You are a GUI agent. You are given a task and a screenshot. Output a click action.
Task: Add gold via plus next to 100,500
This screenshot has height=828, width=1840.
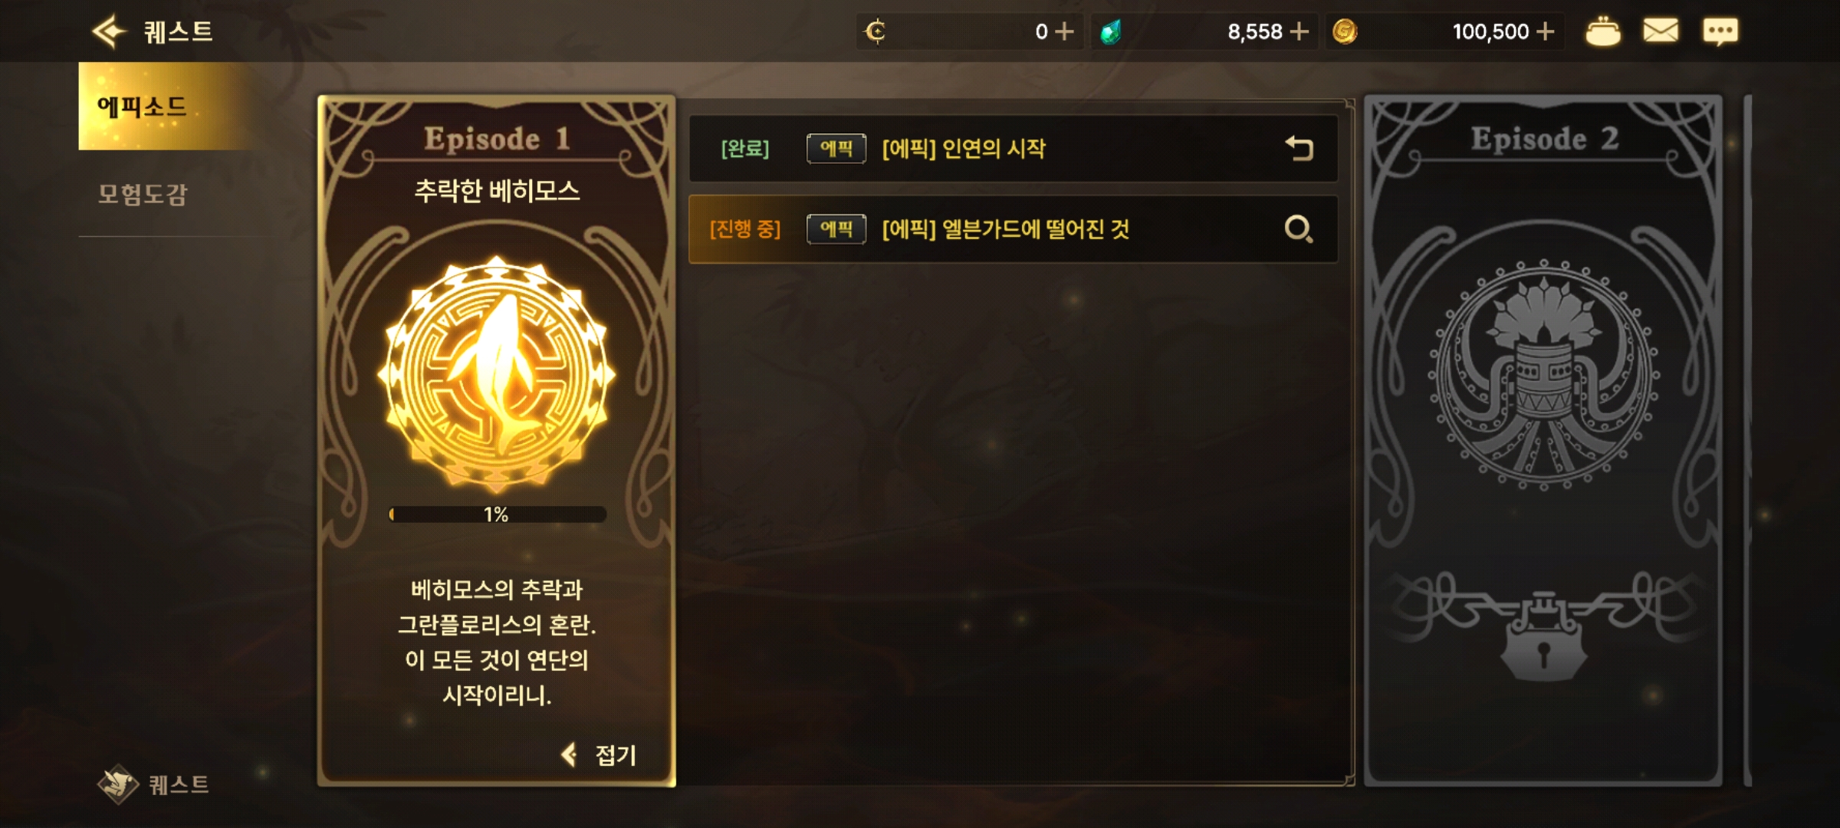pyautogui.click(x=1546, y=31)
